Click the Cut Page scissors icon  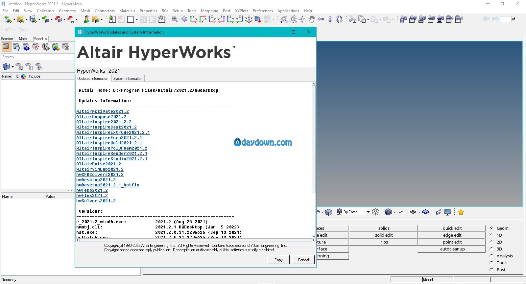353,19
